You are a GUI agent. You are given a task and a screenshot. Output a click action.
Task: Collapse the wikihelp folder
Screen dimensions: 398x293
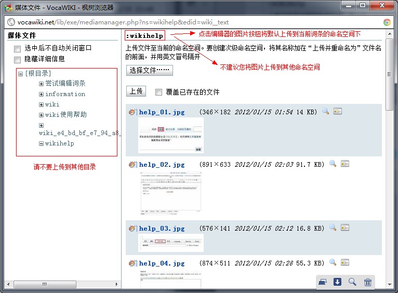[x=41, y=143]
